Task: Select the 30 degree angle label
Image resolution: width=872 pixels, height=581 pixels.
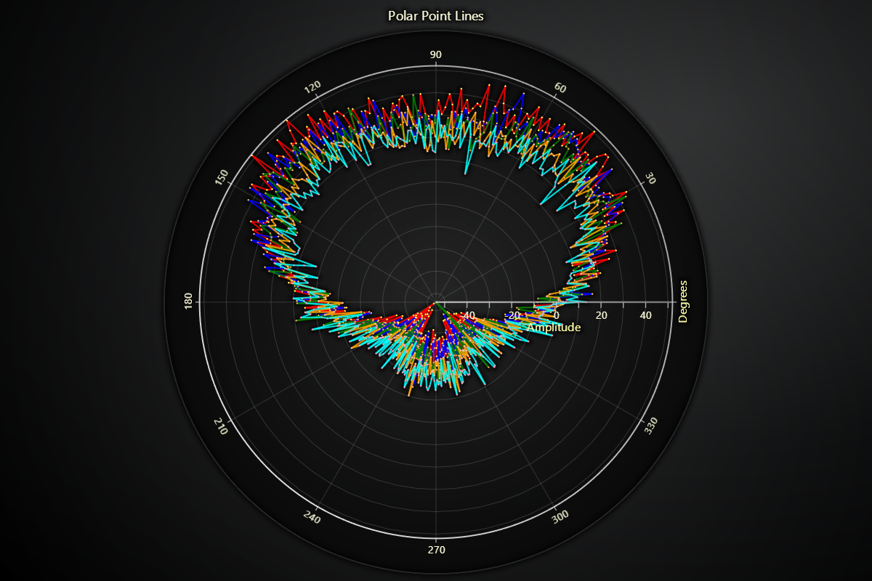Action: pyautogui.click(x=650, y=178)
